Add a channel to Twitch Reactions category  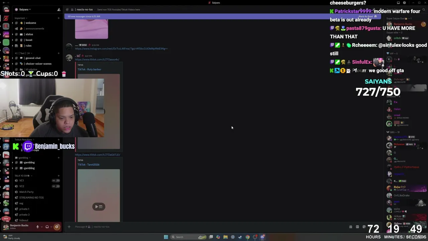click(59, 140)
